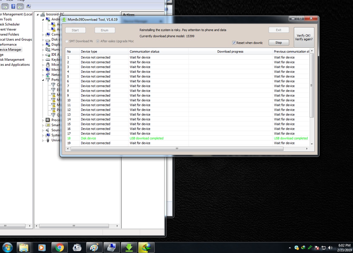353x253 pixels.
Task: Toggle the 'Reset when download' checkbox
Action: [x=234, y=43]
